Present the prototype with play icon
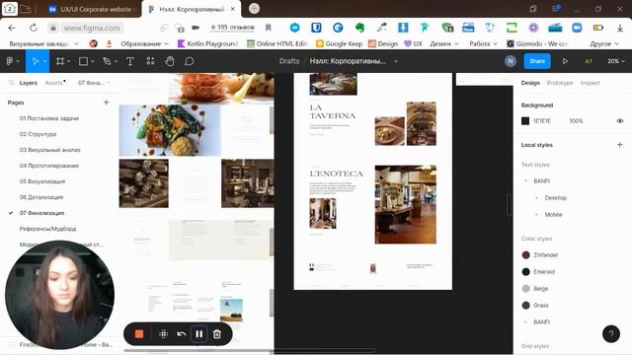Viewport: 632px width, 355px height. (565, 61)
